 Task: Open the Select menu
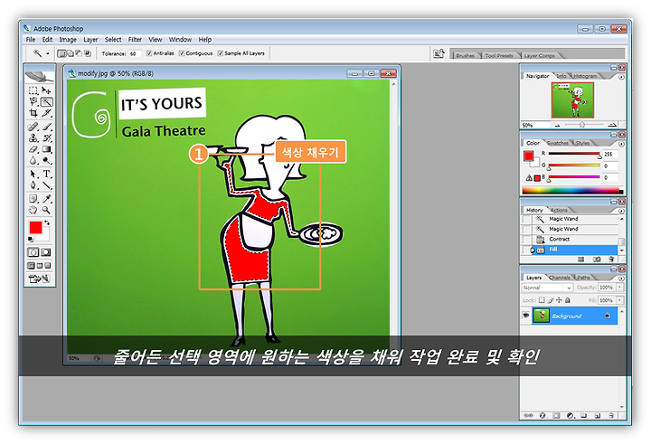(x=113, y=40)
